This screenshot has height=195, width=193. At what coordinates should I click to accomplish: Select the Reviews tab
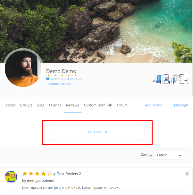pos(72,105)
